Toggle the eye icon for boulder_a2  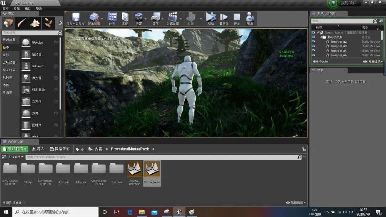[313, 41]
